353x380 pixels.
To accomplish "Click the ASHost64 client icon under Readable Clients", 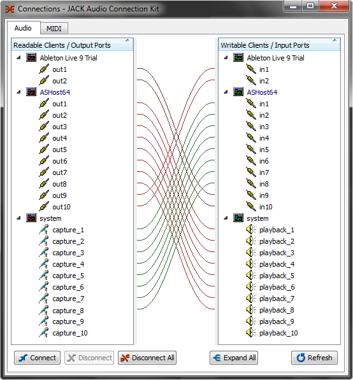I will (31, 92).
